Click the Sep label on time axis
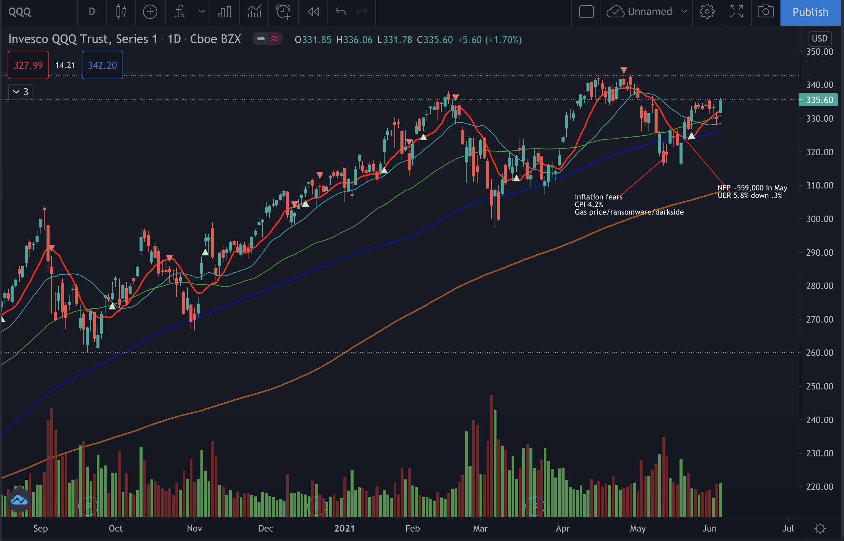The width and height of the screenshot is (844, 541). (40, 529)
